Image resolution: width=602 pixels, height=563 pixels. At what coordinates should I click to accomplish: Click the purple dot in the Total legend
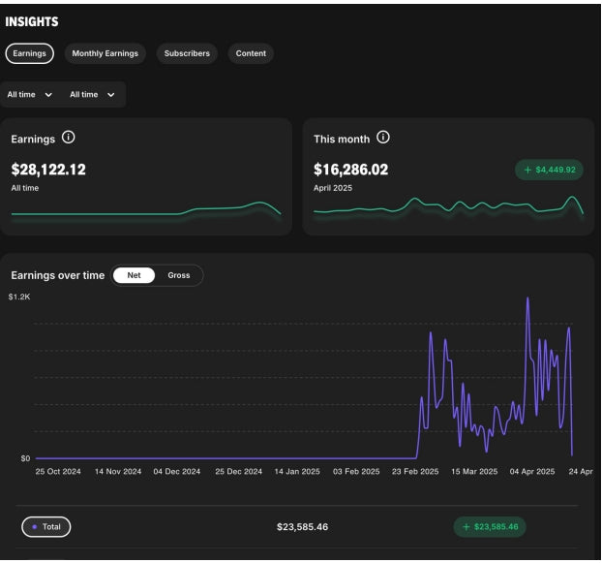[36, 527]
